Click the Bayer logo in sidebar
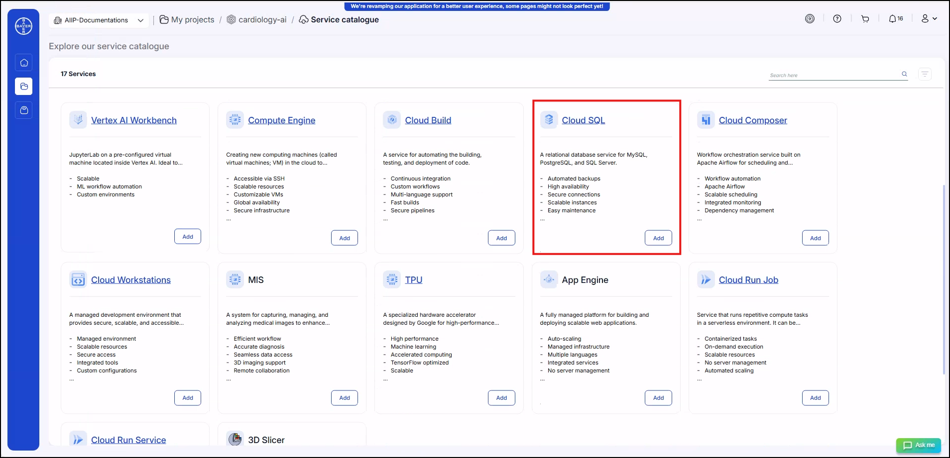 tap(23, 26)
